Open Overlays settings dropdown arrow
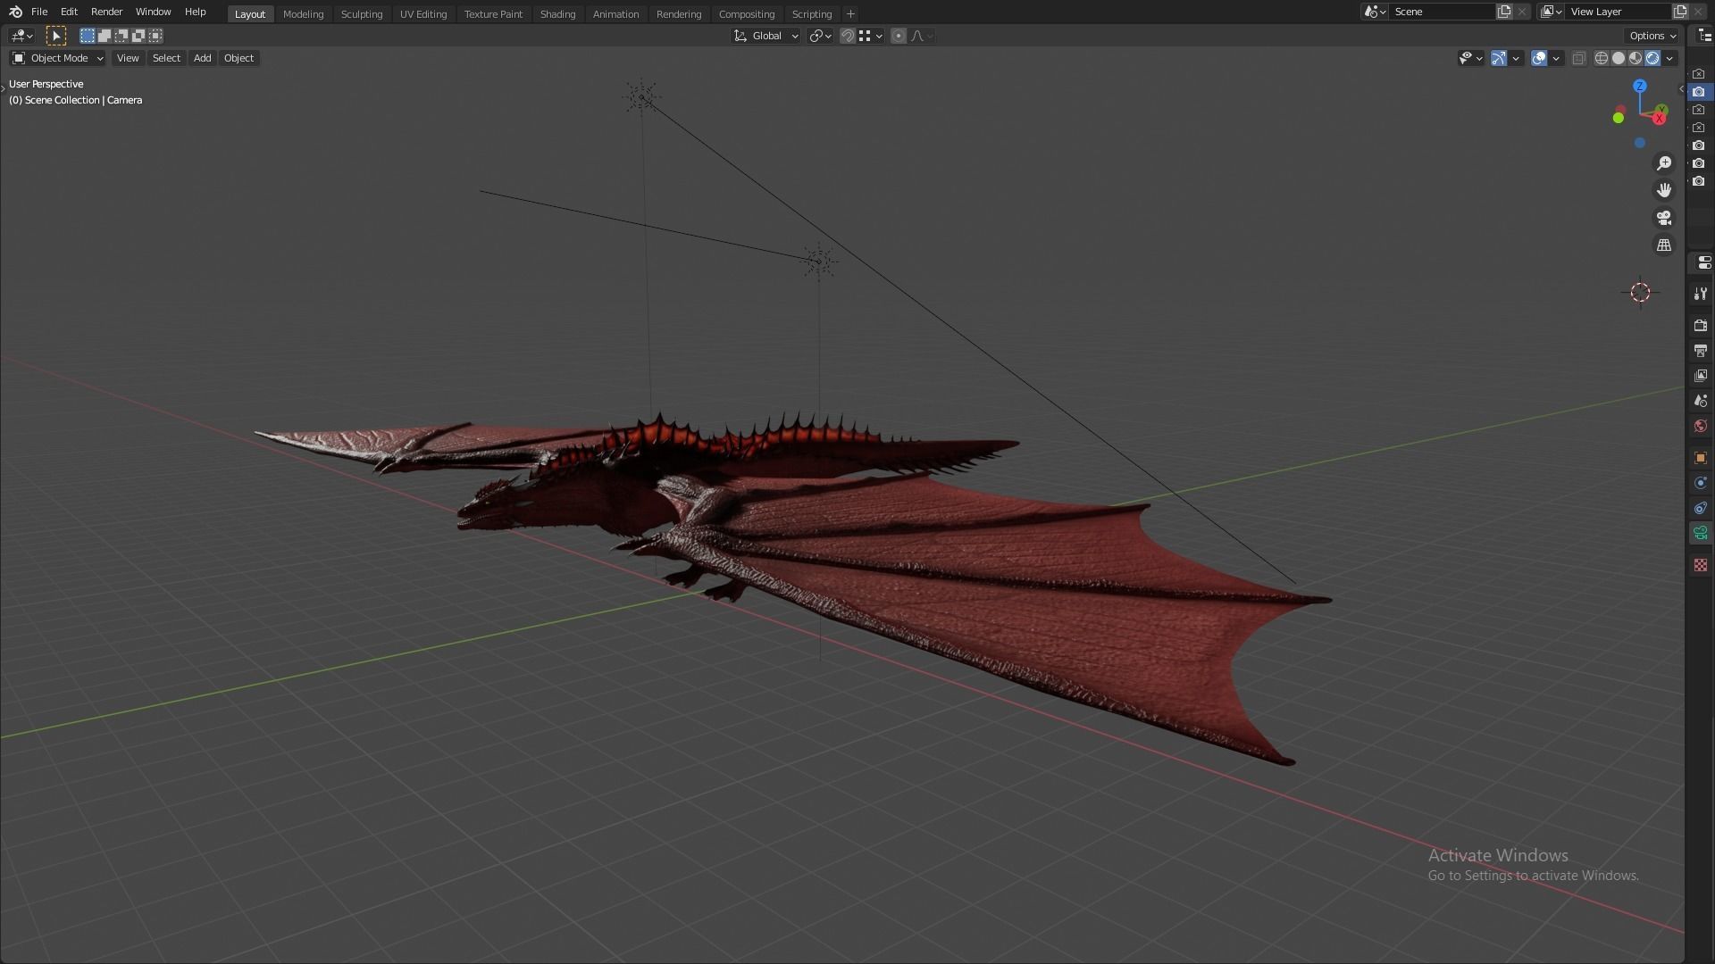The width and height of the screenshot is (1715, 964). pyautogui.click(x=1556, y=58)
